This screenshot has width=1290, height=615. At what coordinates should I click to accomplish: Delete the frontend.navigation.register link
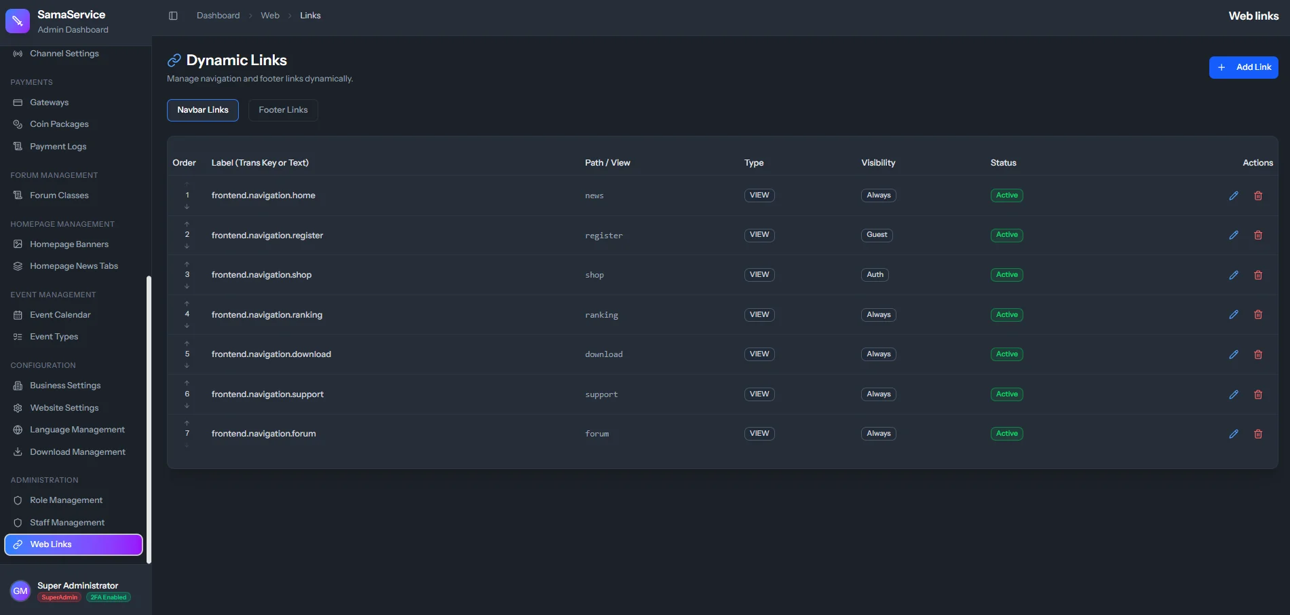(1258, 235)
